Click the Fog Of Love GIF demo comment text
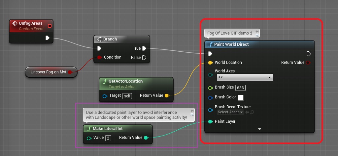 [x=230, y=33]
